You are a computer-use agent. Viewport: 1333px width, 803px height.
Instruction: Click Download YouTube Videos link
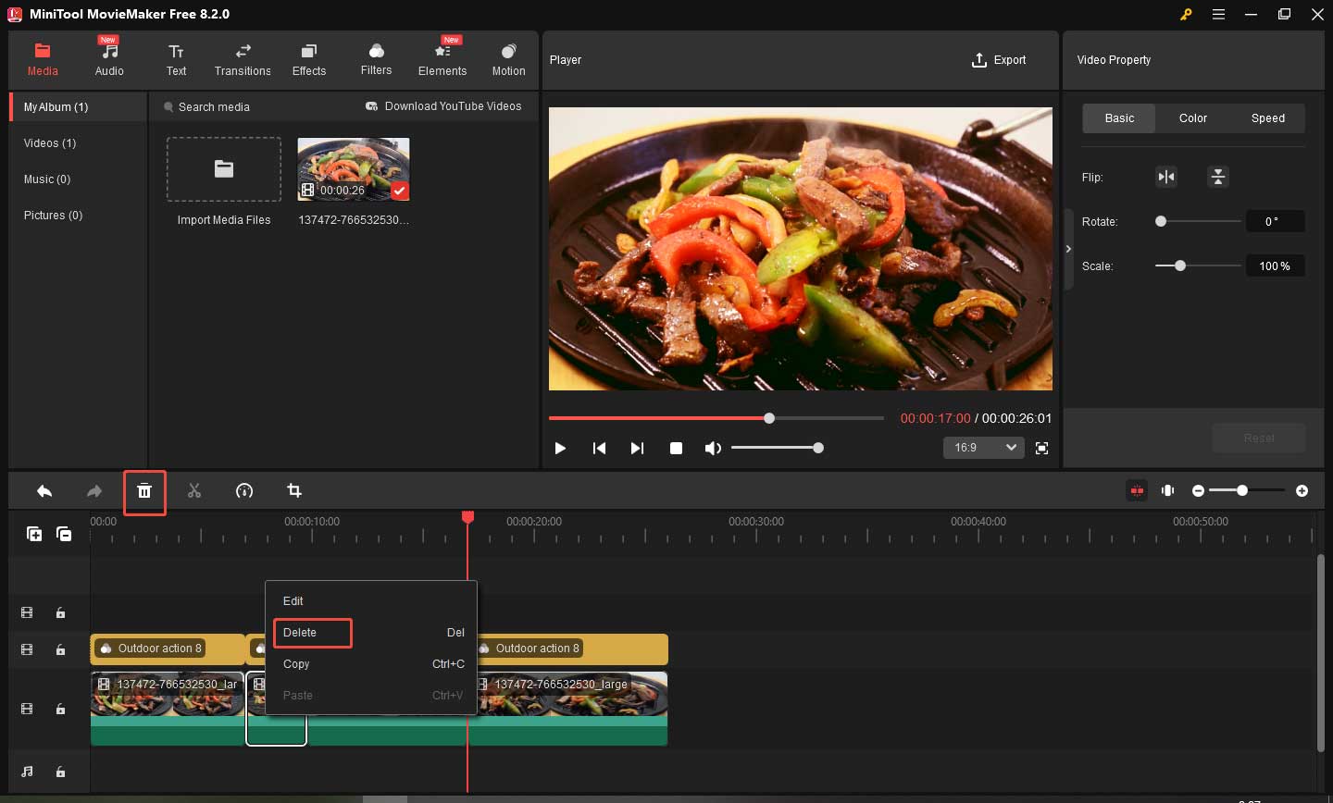point(443,106)
